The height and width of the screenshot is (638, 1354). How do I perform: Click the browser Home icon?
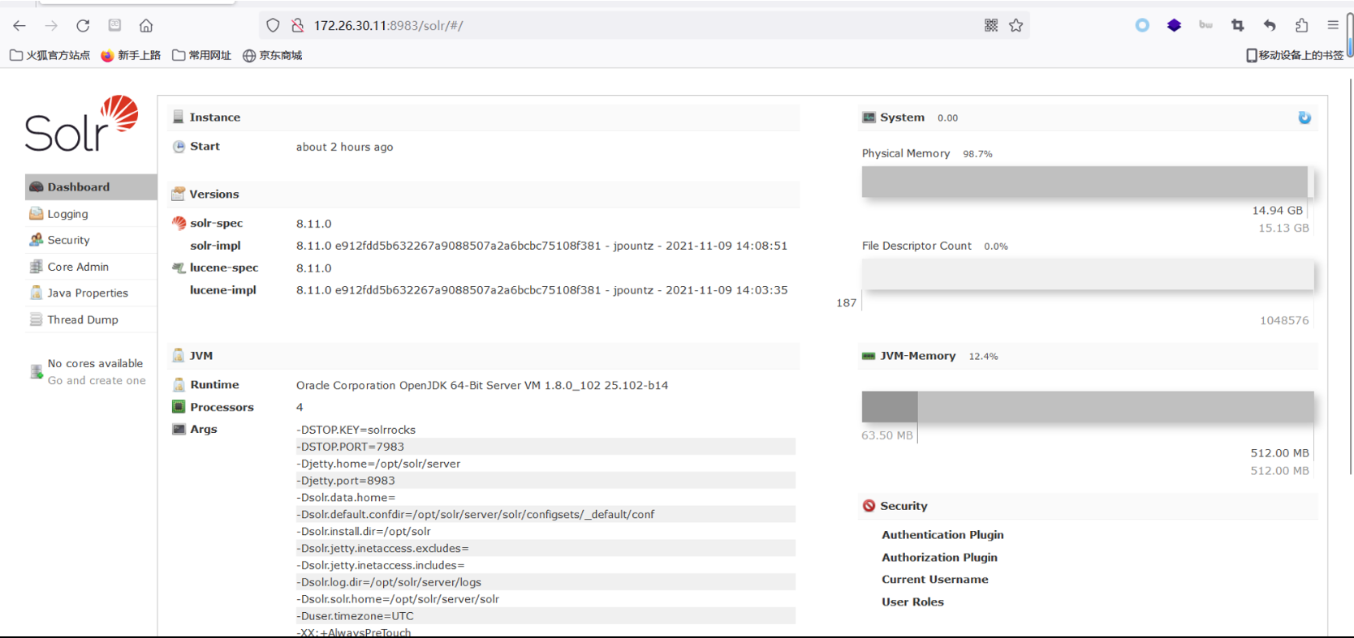click(x=146, y=26)
